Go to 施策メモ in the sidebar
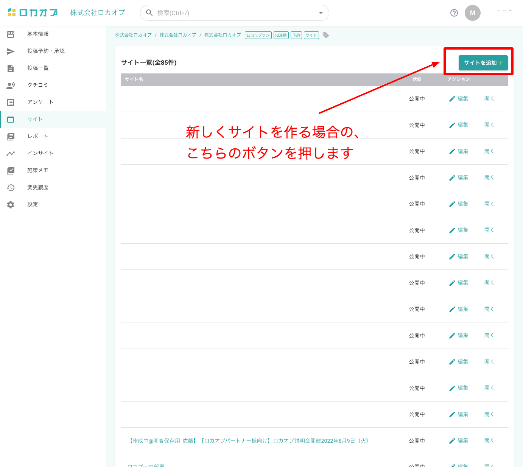523x467 pixels. click(38, 170)
